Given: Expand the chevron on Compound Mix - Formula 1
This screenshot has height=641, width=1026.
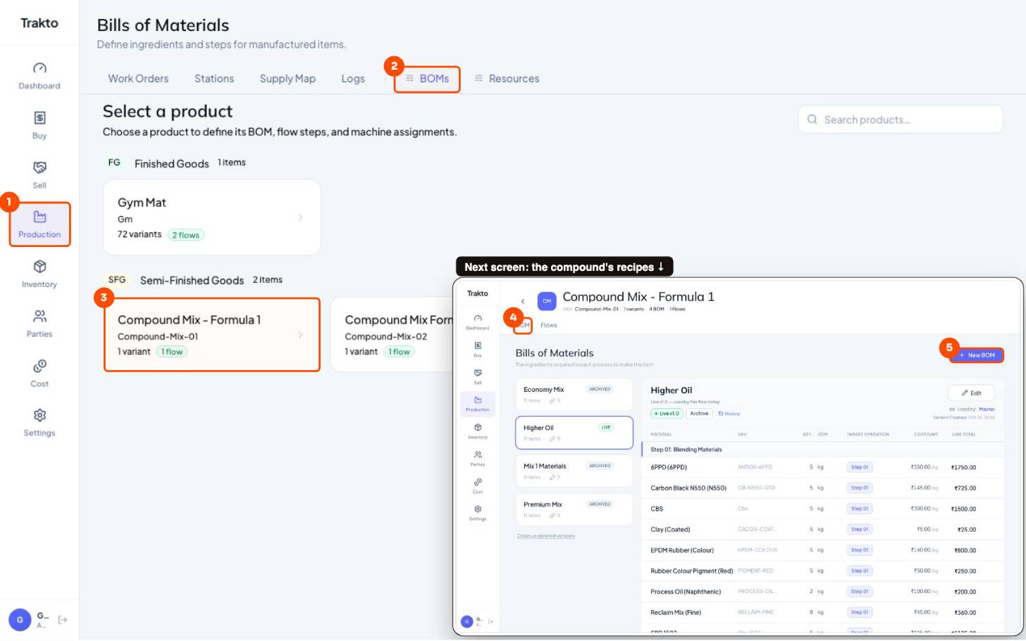Looking at the screenshot, I should click(x=301, y=335).
